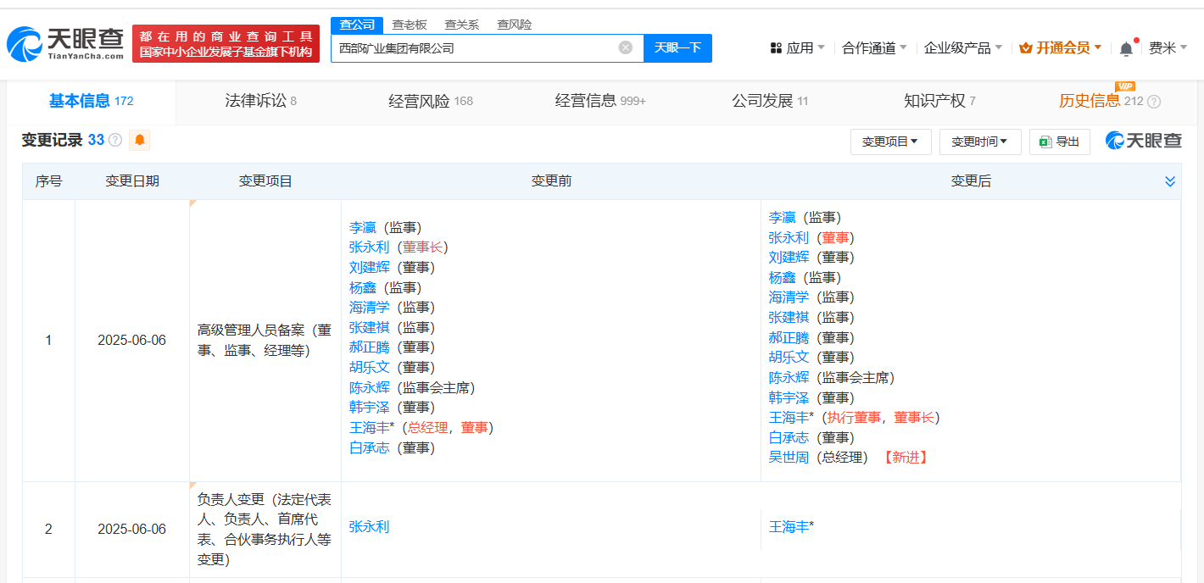The height and width of the screenshot is (583, 1204).
Task: Open 白承志 in the 变更前 column
Action: [370, 447]
